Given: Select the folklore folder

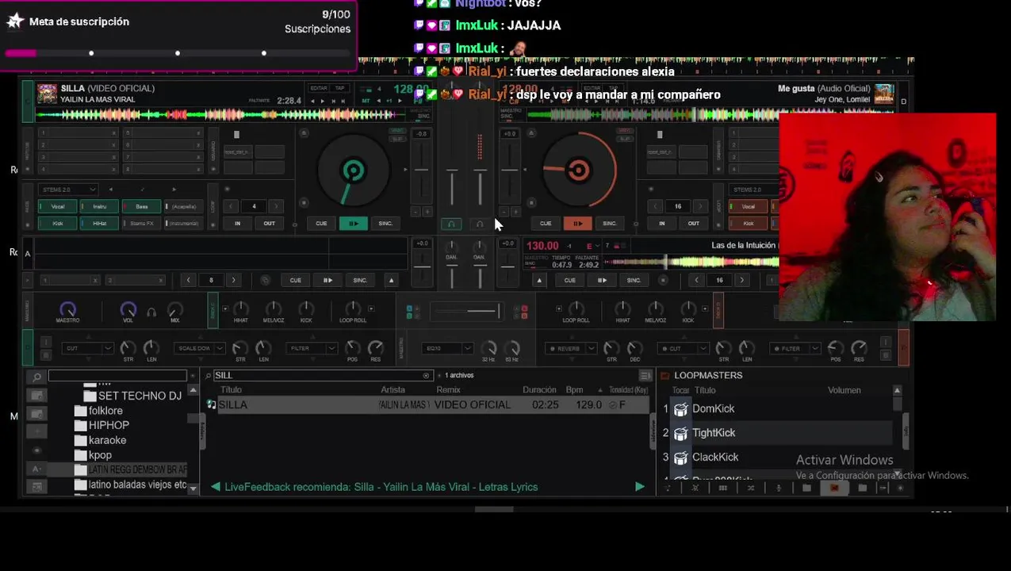Looking at the screenshot, I should pyautogui.click(x=105, y=411).
